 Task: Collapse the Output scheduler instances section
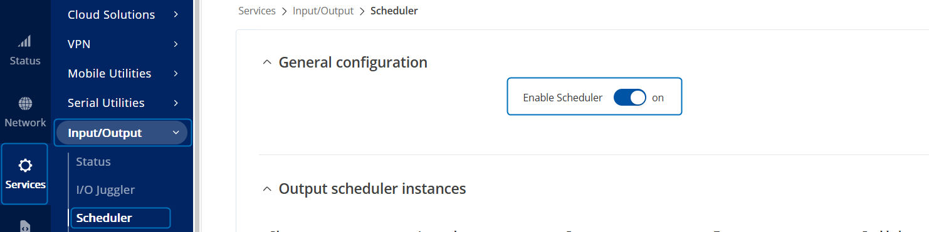pos(267,189)
